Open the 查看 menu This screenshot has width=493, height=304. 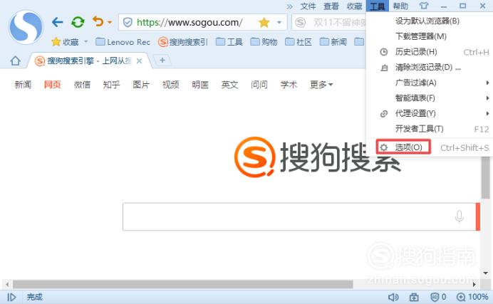point(331,6)
